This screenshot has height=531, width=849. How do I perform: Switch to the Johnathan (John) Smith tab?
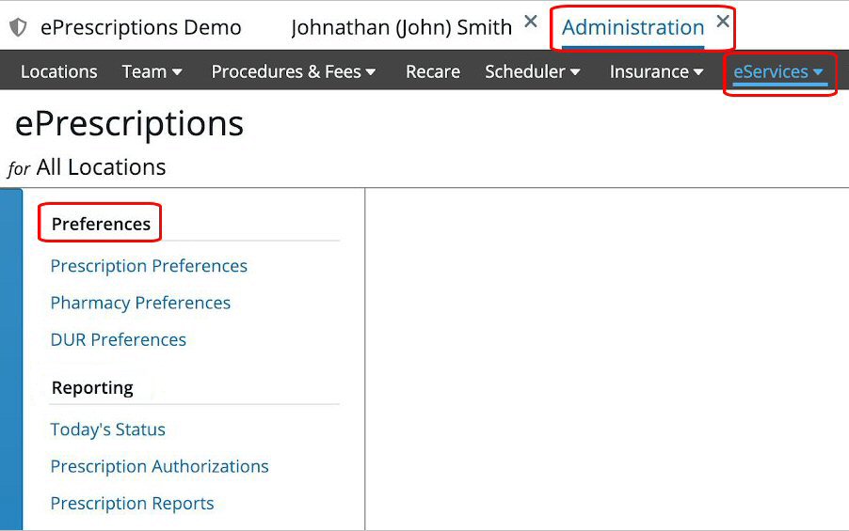(x=401, y=28)
